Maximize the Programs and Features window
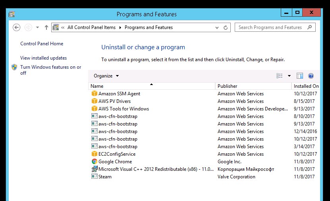The height and width of the screenshot is (201, 330). [x=297, y=13]
